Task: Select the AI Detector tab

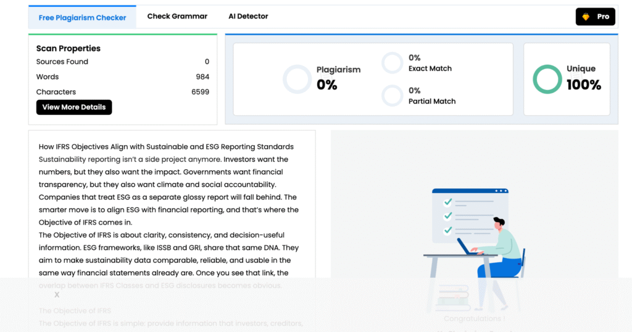Action: [x=248, y=17]
